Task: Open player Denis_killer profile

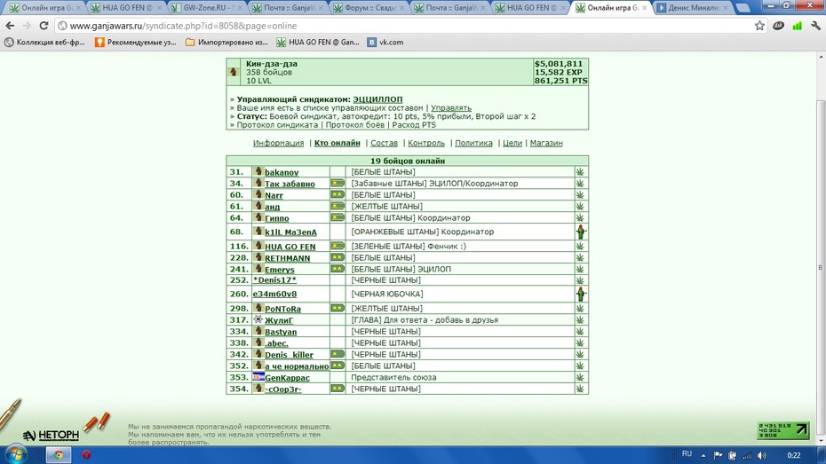Action: point(289,355)
